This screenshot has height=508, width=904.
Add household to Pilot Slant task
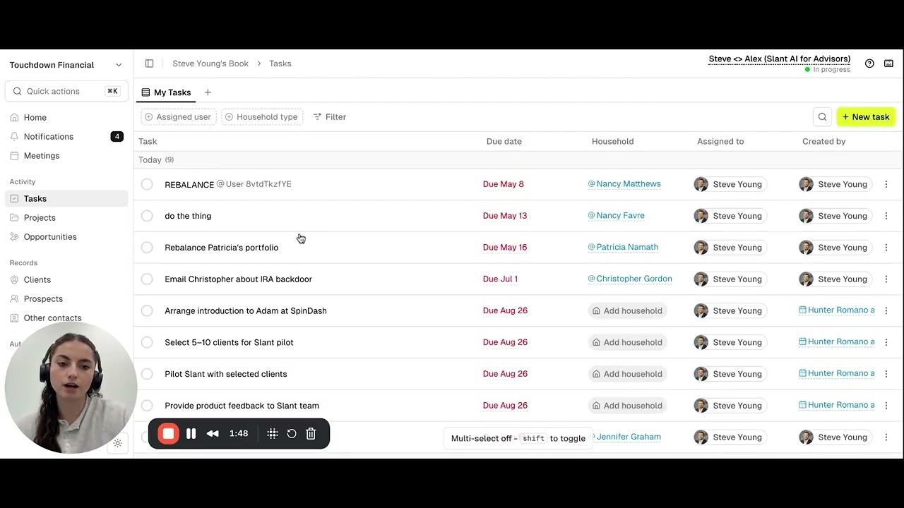pos(627,374)
